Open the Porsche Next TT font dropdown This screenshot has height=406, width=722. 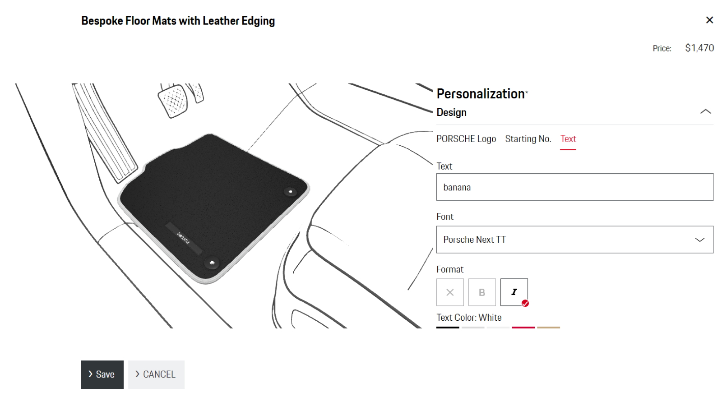pyautogui.click(x=575, y=240)
